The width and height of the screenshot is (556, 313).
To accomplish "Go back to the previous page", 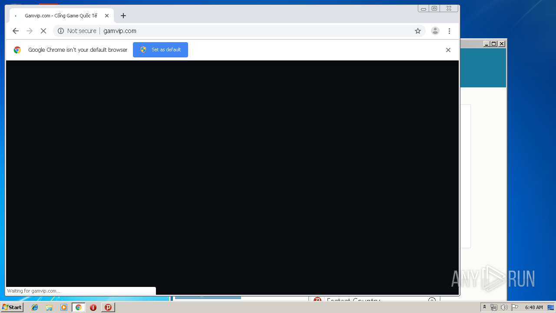I will pyautogui.click(x=16, y=31).
